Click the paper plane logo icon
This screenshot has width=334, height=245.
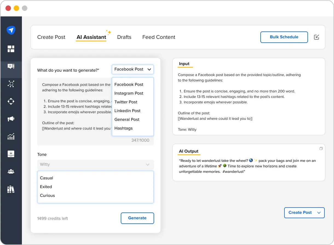pos(11,30)
